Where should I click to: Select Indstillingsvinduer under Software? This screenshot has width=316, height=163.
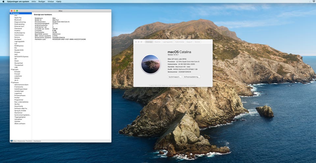(21, 89)
